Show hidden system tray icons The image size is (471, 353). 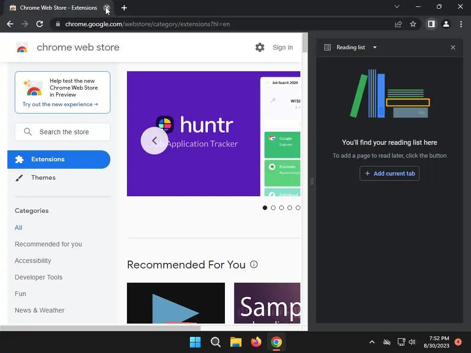point(372,342)
